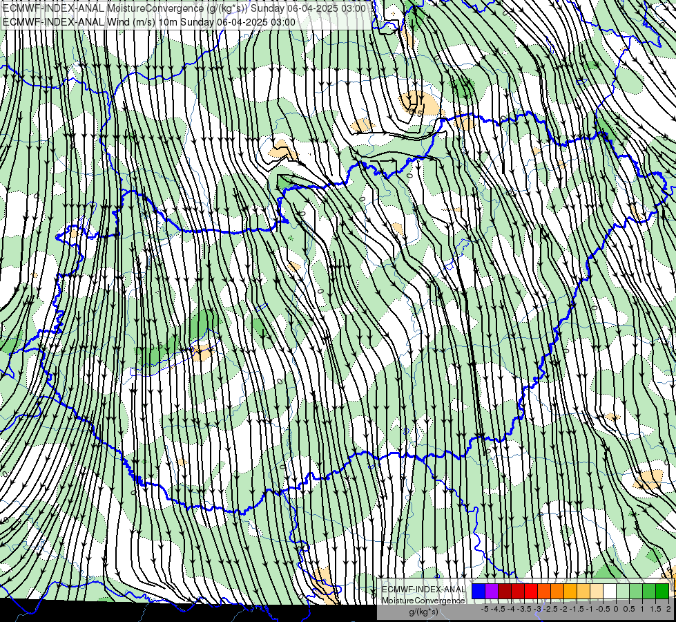Click the legend unit 'g/(kg*s)'
Screen dimensions: 676x622
tap(424, 612)
